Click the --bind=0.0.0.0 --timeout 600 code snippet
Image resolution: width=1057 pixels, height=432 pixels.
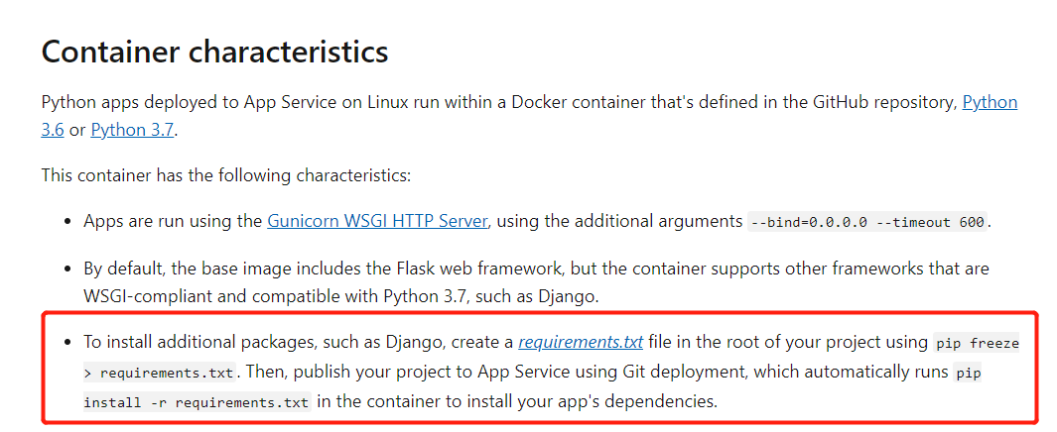(x=867, y=222)
